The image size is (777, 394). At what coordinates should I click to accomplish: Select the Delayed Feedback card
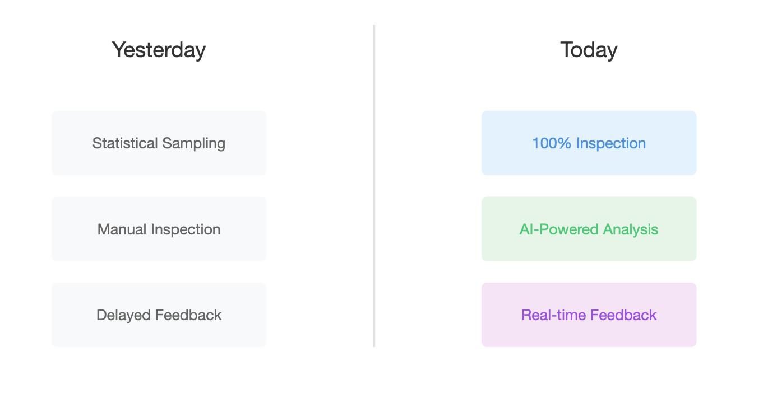159,315
